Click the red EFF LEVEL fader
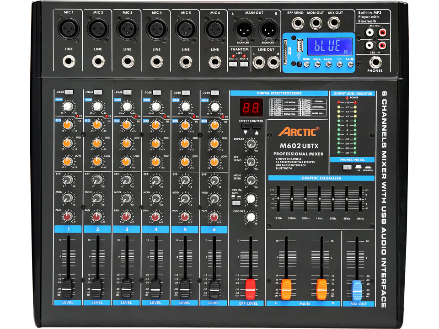Image resolution: width=439 pixels, height=329 pixels. tap(251, 289)
